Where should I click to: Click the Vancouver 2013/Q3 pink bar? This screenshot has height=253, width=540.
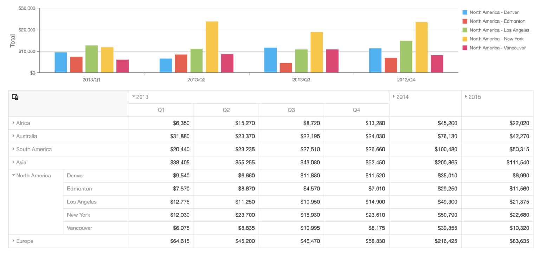tap(332, 61)
